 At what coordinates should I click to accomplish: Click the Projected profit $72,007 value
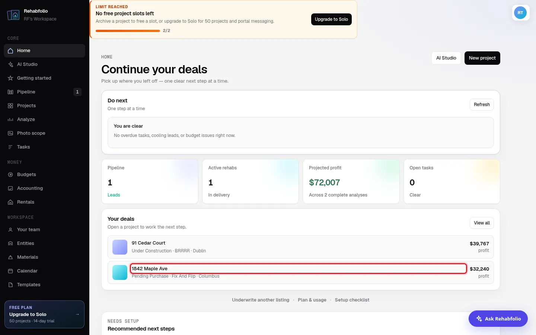pos(325,182)
